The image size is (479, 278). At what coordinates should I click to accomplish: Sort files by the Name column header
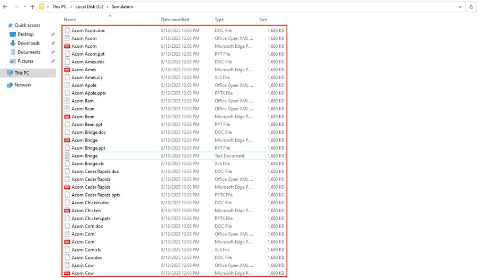pos(70,20)
